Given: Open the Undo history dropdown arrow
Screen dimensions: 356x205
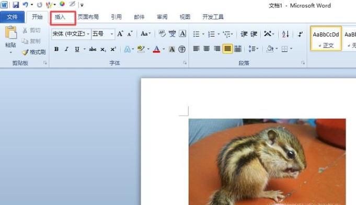Looking at the screenshot, I should [32, 5].
